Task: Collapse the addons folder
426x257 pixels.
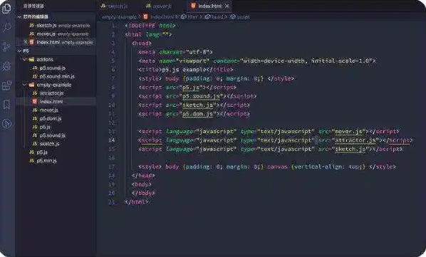Action: pyautogui.click(x=25, y=59)
